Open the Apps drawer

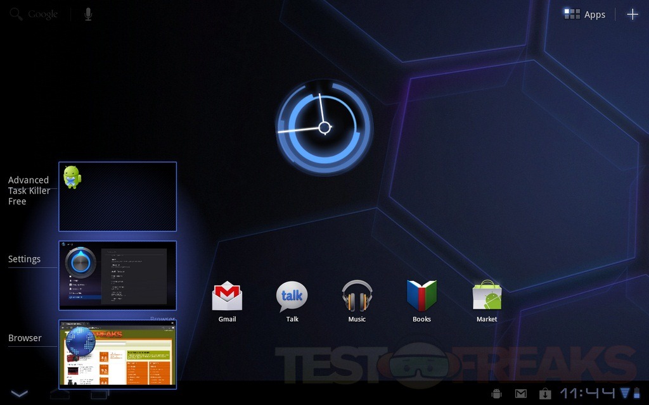(585, 15)
